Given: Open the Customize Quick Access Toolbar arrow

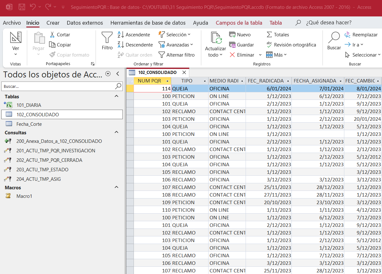Looking at the screenshot, I should click(63, 7).
